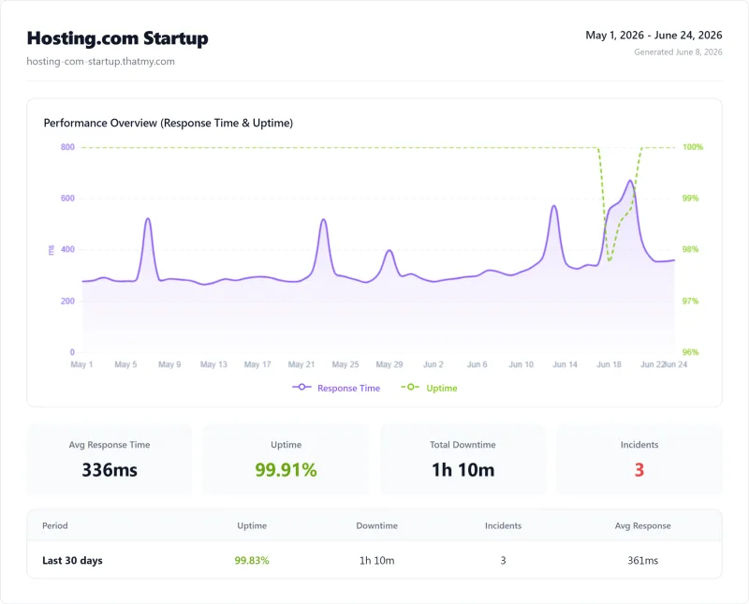Toggle Uptime series in chart legend
This screenshot has height=604, width=749.
point(429,388)
